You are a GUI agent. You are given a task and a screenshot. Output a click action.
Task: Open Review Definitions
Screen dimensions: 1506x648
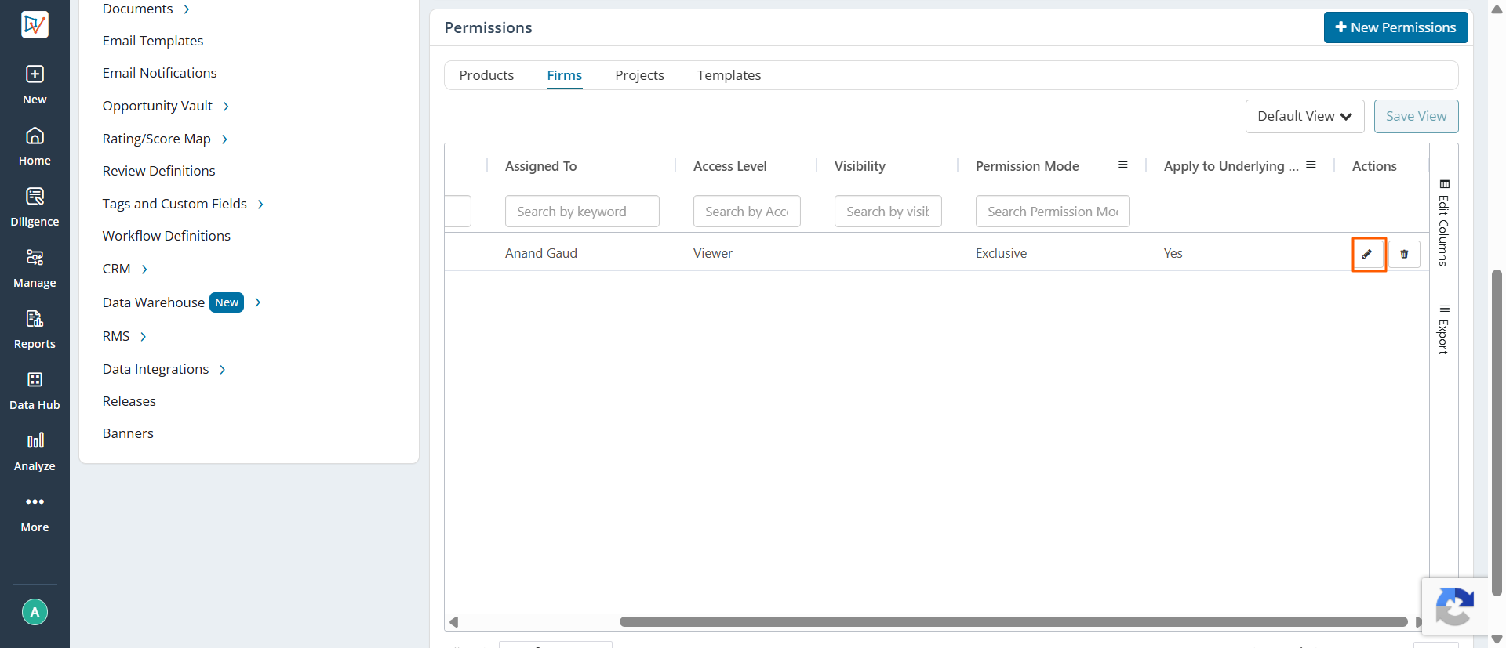coord(158,171)
